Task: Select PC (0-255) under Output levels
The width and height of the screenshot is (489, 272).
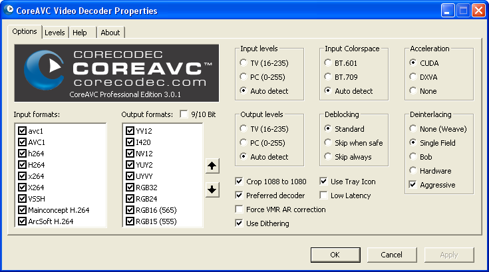Action: click(x=244, y=143)
